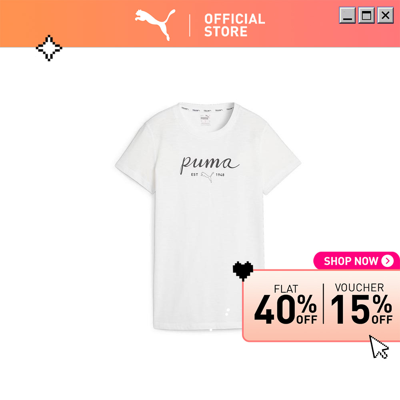
Task: Click the X close window icon
Action: coord(386,15)
